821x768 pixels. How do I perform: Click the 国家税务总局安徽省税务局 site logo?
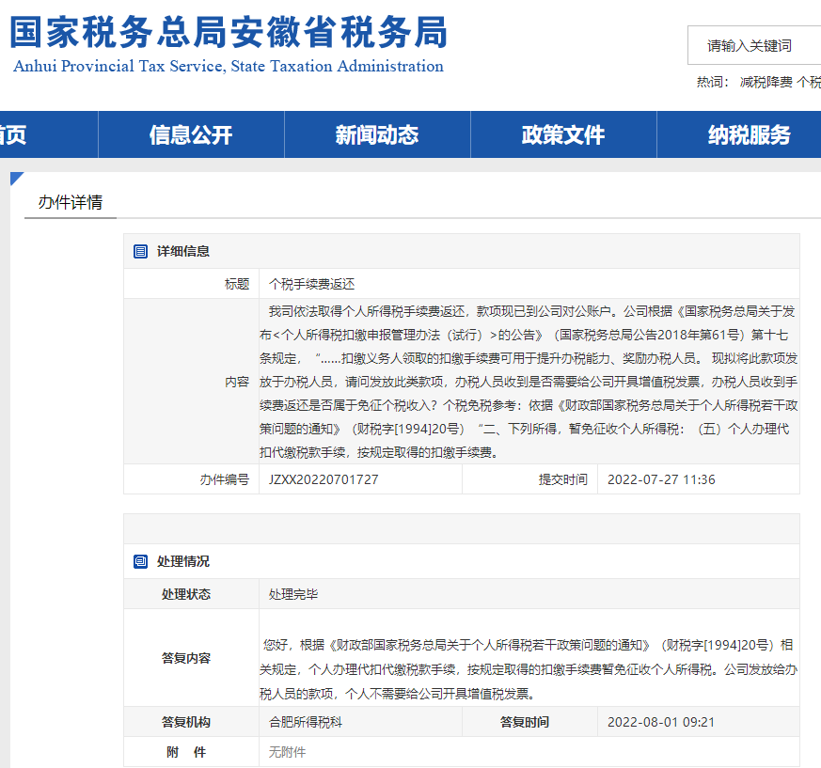228,33
